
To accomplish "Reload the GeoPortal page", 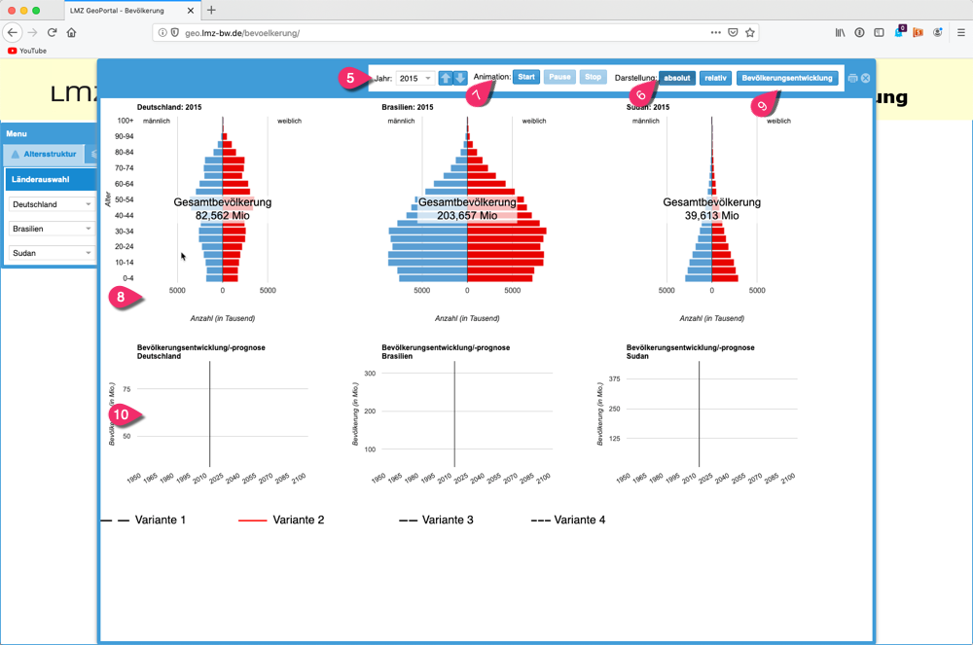I will point(53,32).
